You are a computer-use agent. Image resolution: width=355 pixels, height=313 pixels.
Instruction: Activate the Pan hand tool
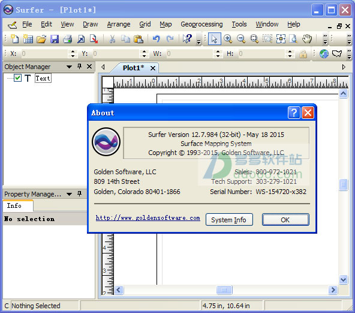coord(307,39)
